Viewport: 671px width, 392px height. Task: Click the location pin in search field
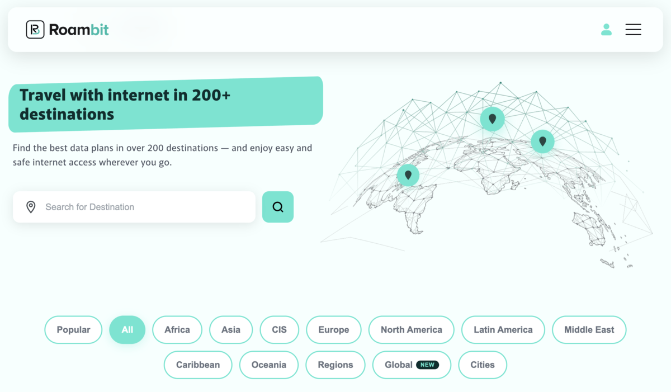(31, 207)
